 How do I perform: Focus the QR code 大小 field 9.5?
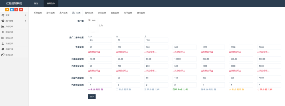pyautogui.click(x=100, y=40)
